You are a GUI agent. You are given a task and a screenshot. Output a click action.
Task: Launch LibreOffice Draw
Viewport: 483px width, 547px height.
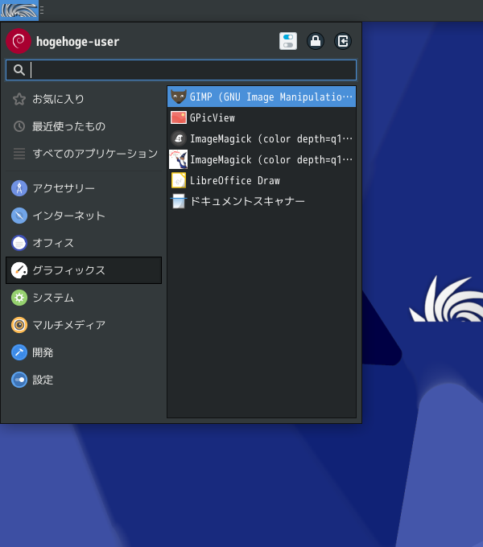(x=262, y=180)
